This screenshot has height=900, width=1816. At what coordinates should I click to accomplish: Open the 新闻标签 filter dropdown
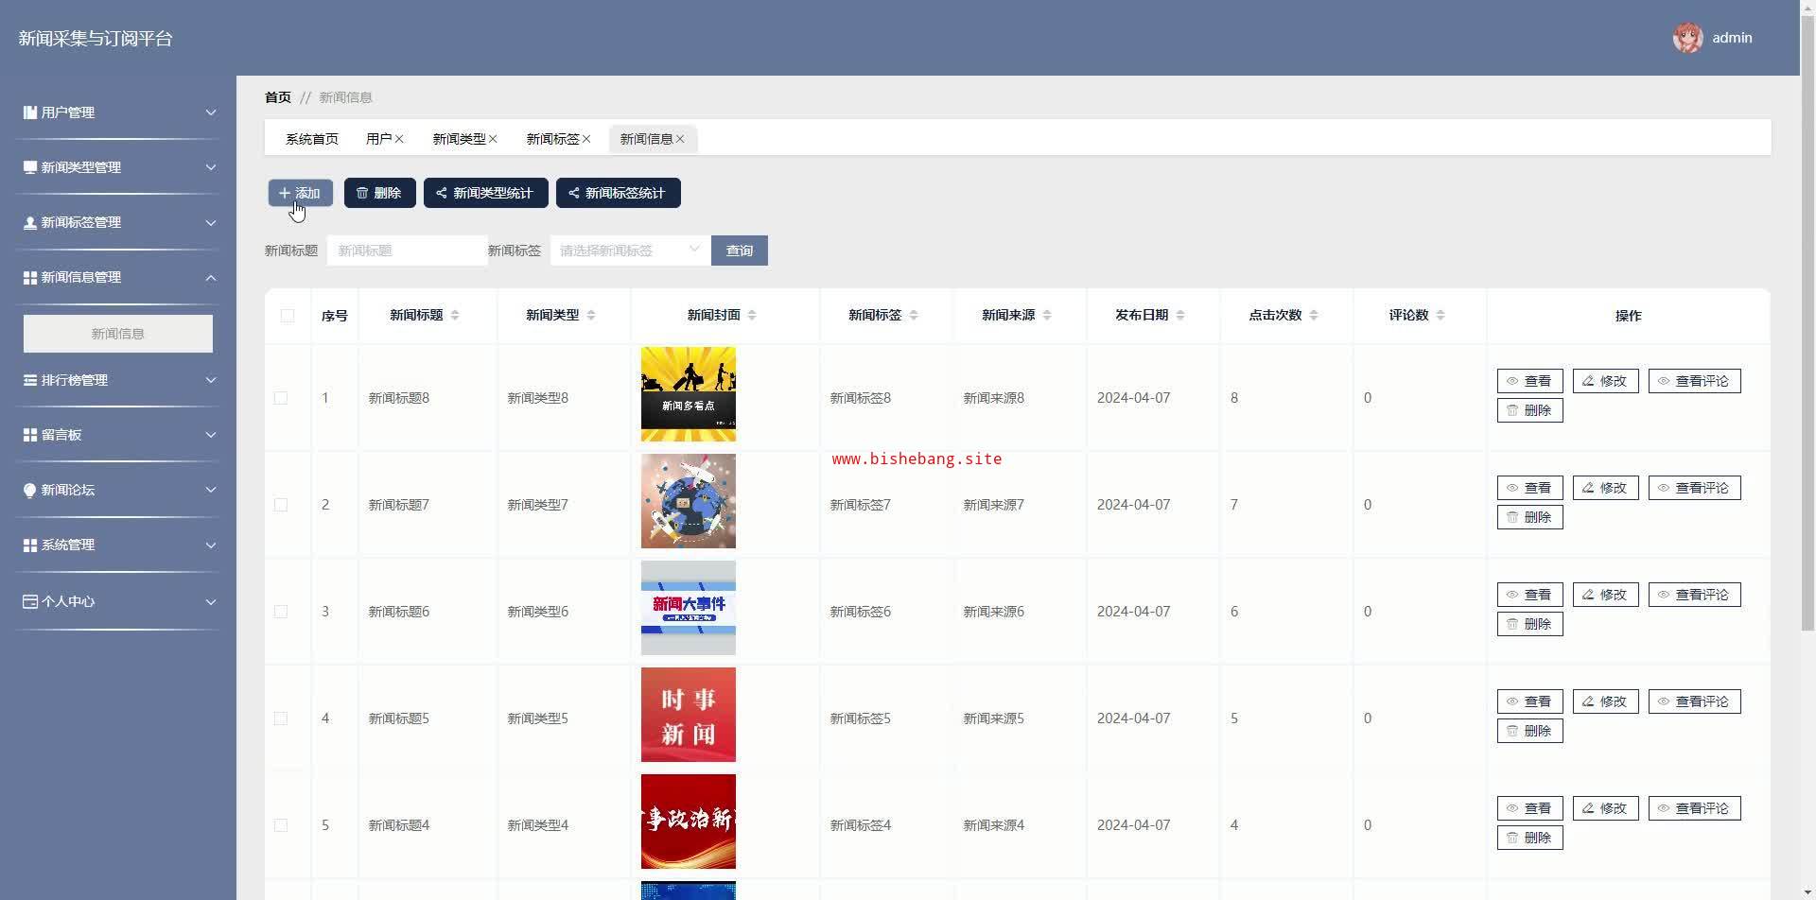629,251
